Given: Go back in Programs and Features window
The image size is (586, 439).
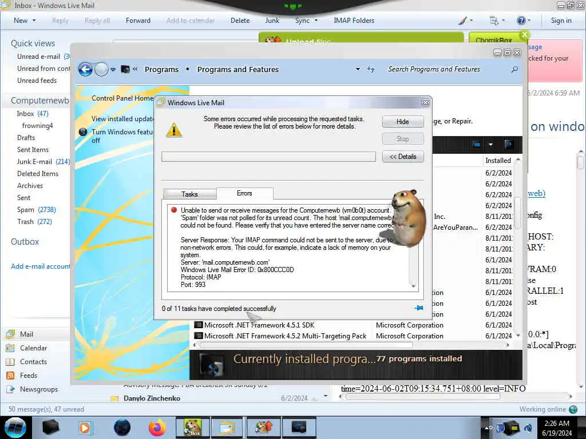Looking at the screenshot, I should pyautogui.click(x=85, y=69).
